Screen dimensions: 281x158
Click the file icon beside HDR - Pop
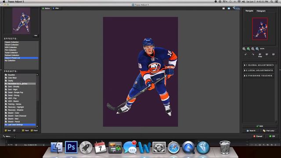(6, 98)
